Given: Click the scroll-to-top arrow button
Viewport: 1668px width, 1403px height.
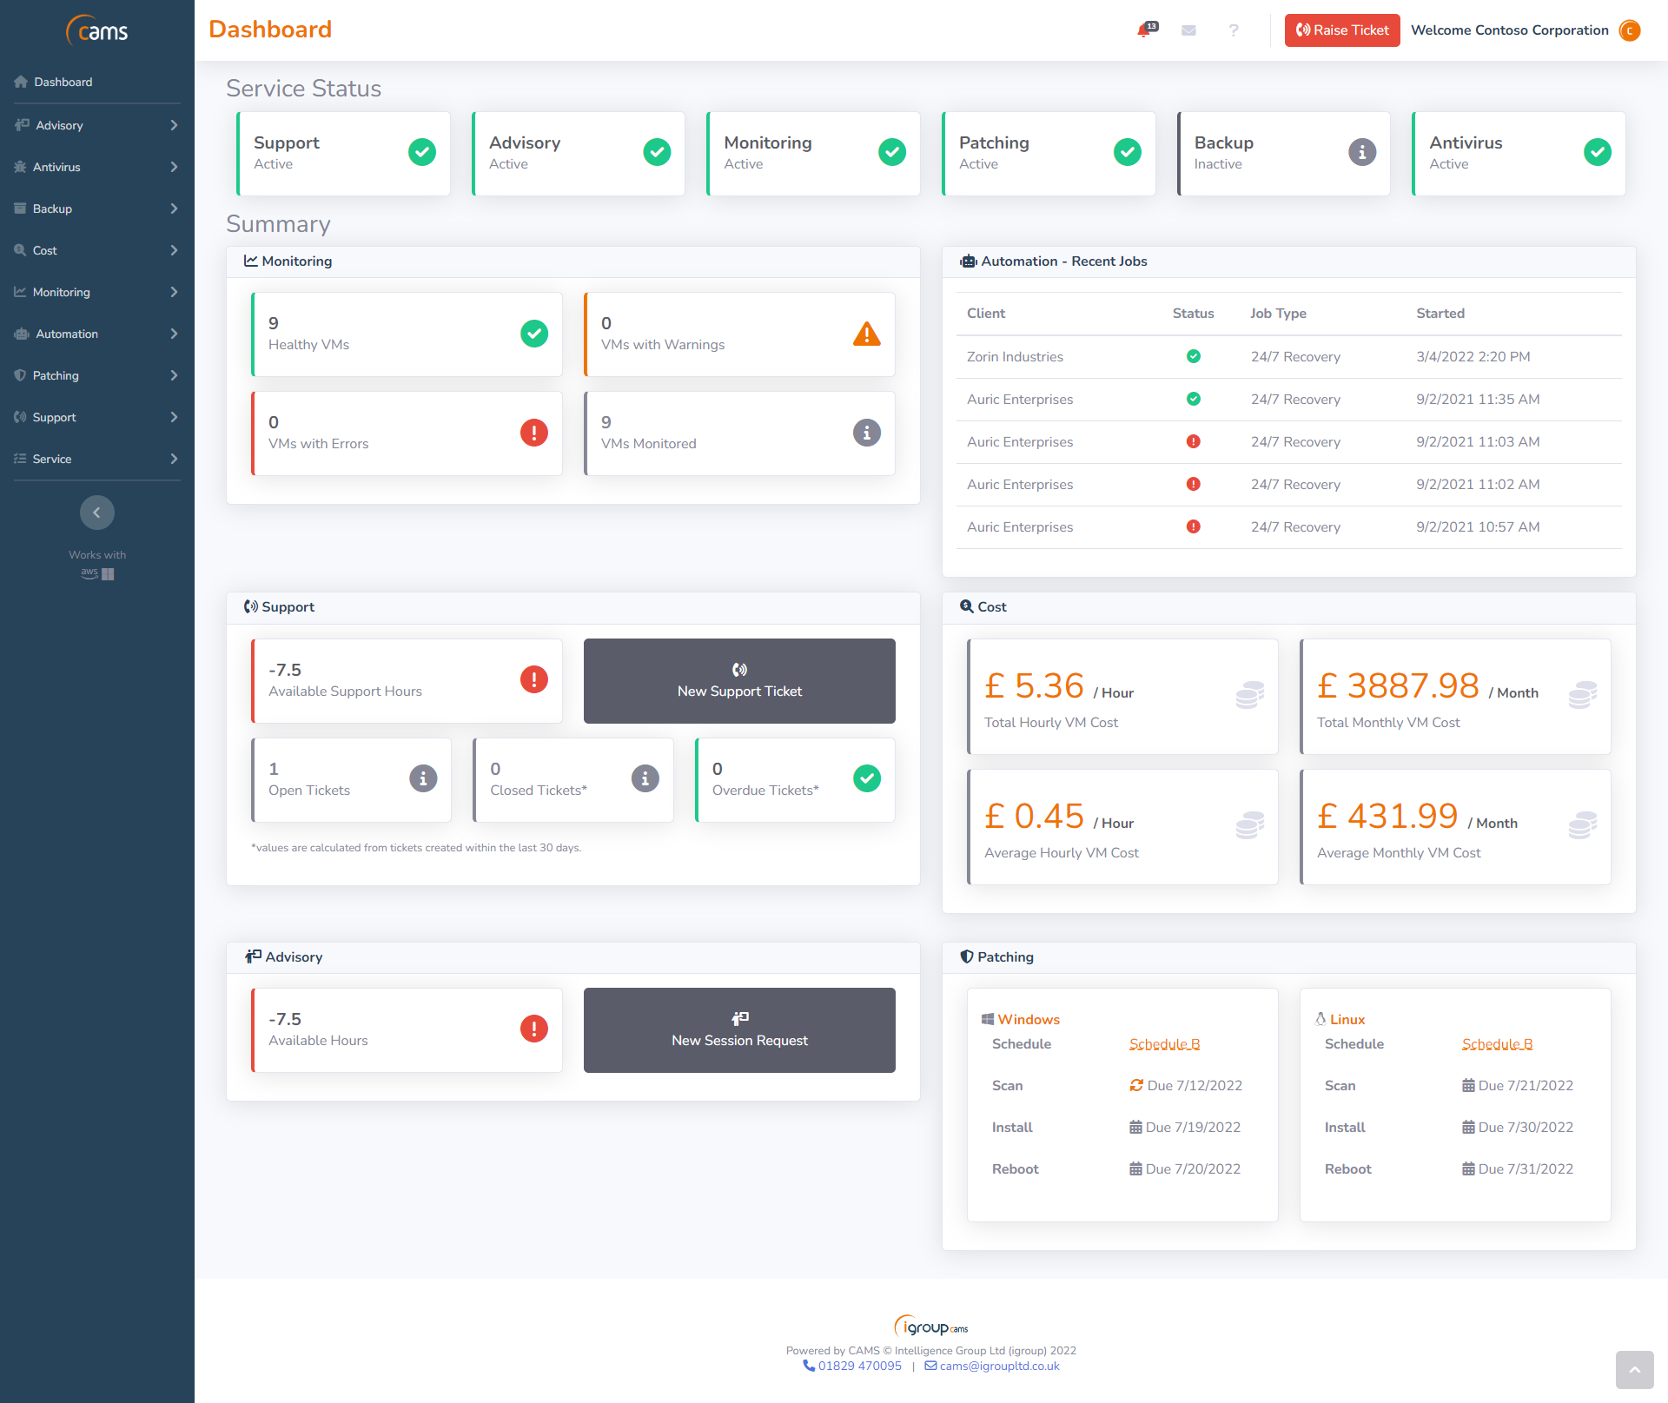Looking at the screenshot, I should (x=1634, y=1370).
